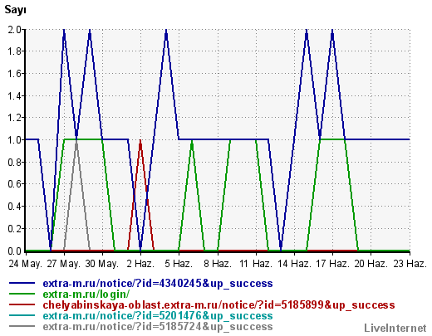This screenshot has width=432, height=336.
Task: Click the green legend line swatch
Action: pos(22,294)
